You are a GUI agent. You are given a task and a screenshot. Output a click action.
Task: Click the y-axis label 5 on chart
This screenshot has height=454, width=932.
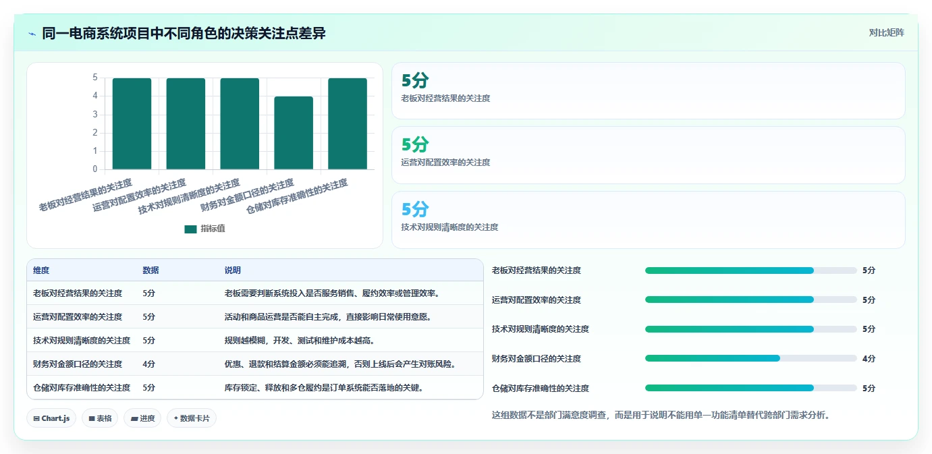pos(95,78)
